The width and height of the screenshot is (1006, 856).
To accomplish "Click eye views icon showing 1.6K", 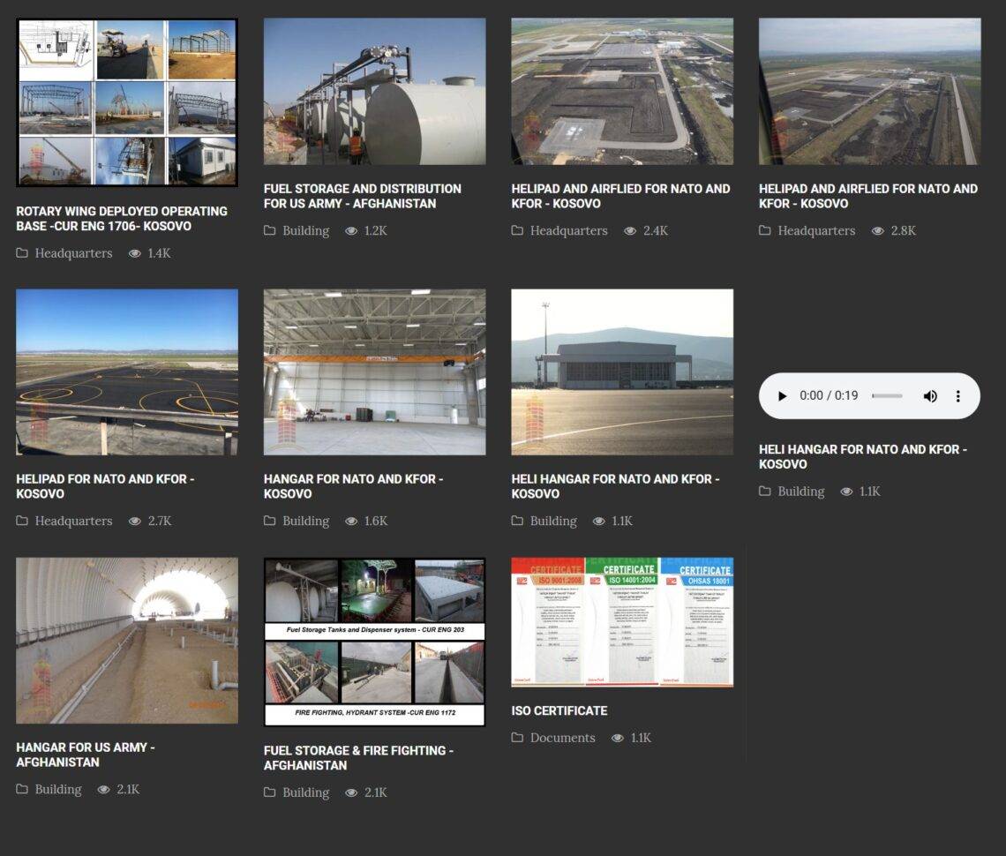I will tap(351, 522).
